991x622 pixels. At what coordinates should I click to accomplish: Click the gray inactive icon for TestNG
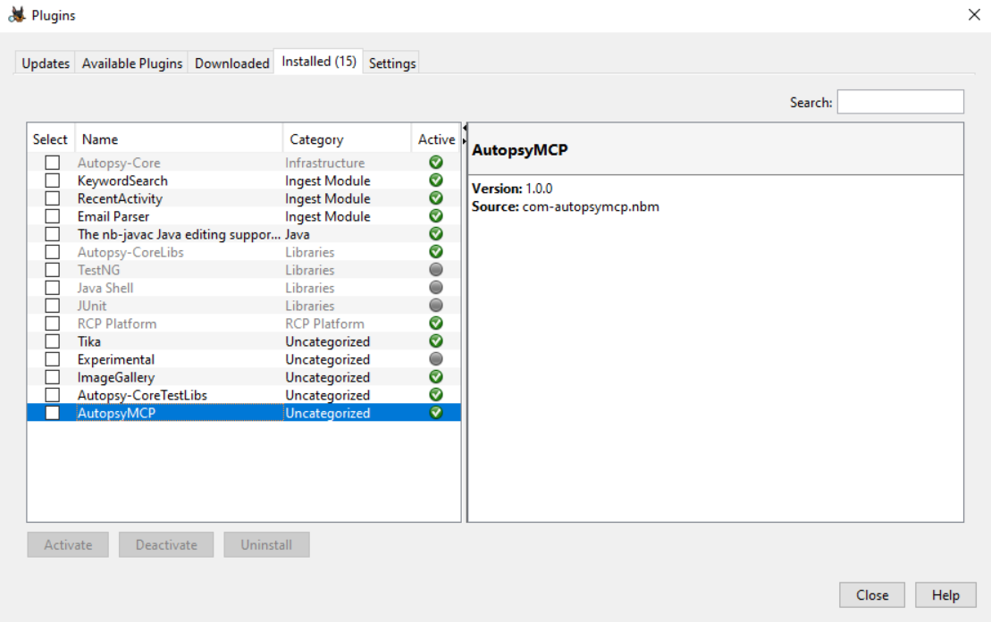tap(435, 269)
